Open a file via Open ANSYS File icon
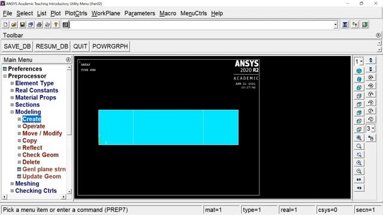The height and width of the screenshot is (215, 383). tap(14, 24)
